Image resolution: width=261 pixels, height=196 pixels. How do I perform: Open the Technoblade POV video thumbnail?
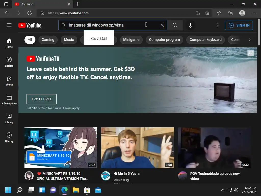[214, 148]
